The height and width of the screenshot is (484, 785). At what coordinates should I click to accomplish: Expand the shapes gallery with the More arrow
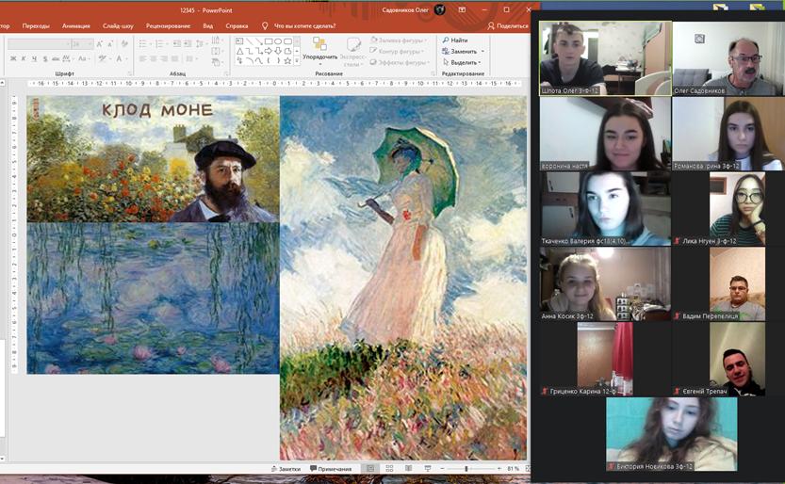click(296, 60)
